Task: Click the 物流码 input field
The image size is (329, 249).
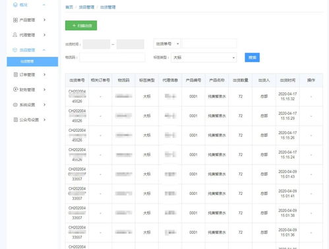Action: coord(112,57)
